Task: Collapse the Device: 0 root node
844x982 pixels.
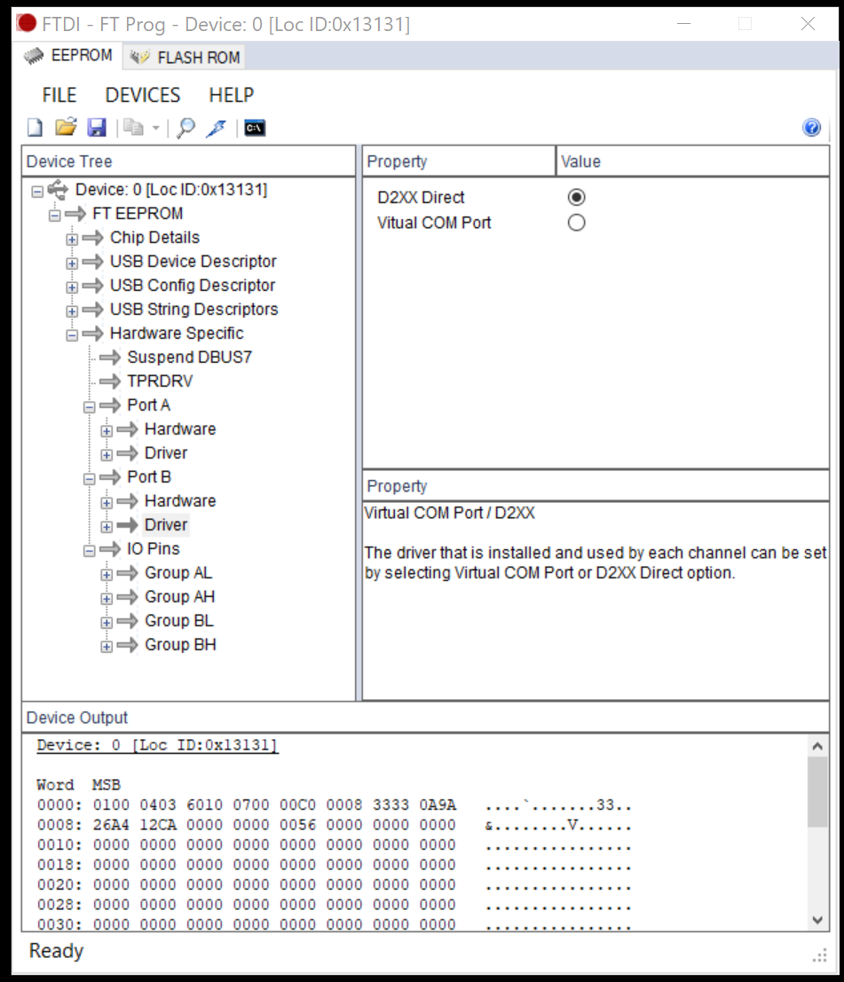Action: pyautogui.click(x=37, y=191)
